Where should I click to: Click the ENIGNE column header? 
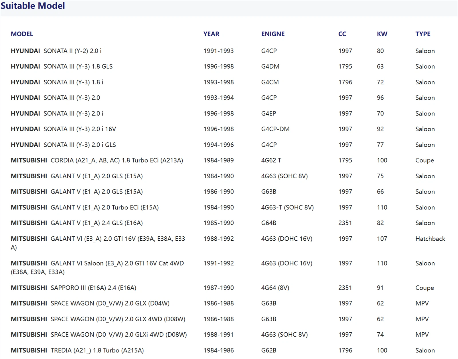(x=273, y=34)
